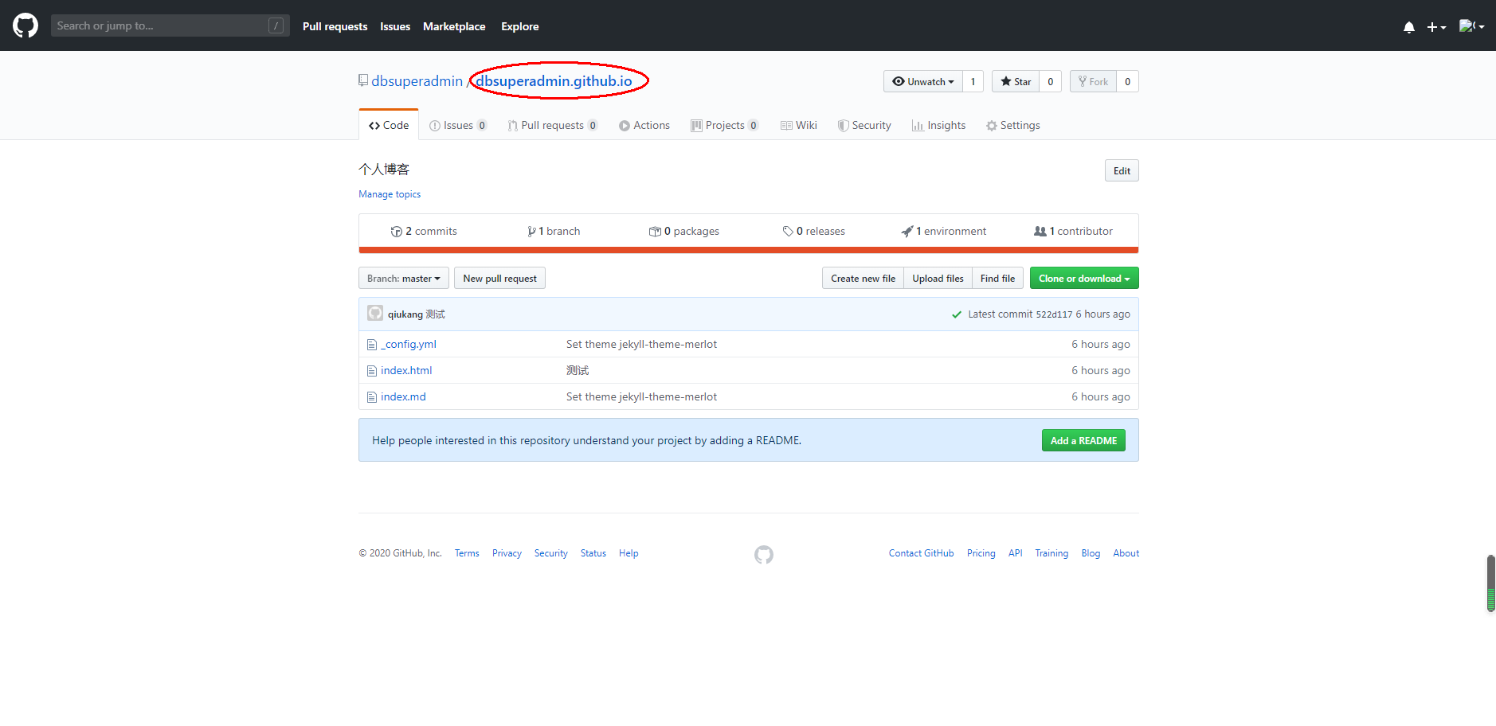Select the Code tab
1496x726 pixels.
coord(389,125)
